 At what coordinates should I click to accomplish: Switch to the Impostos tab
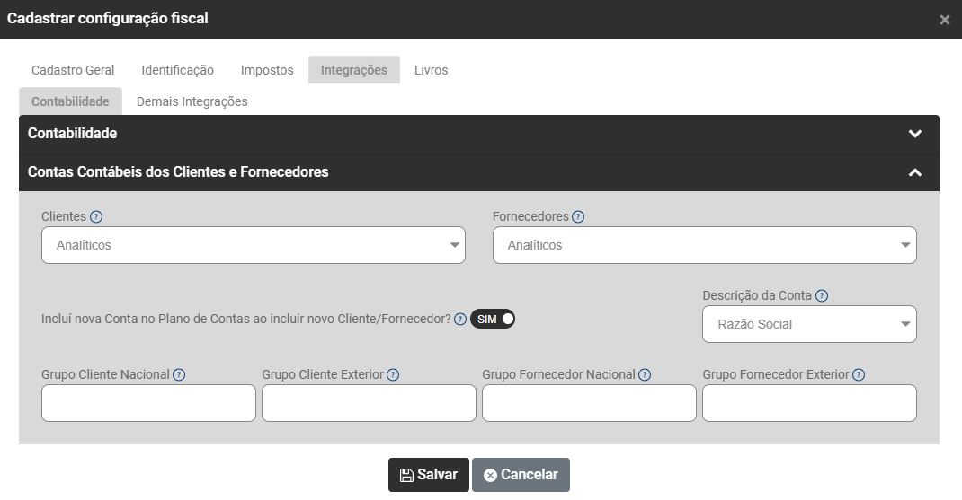[x=267, y=70]
